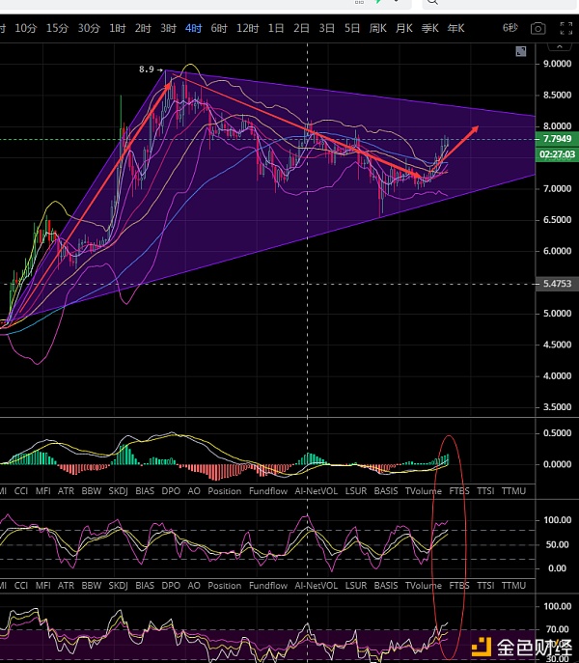
Task: Select TVolume in the tab row under the histogram panel
Action: (x=424, y=491)
